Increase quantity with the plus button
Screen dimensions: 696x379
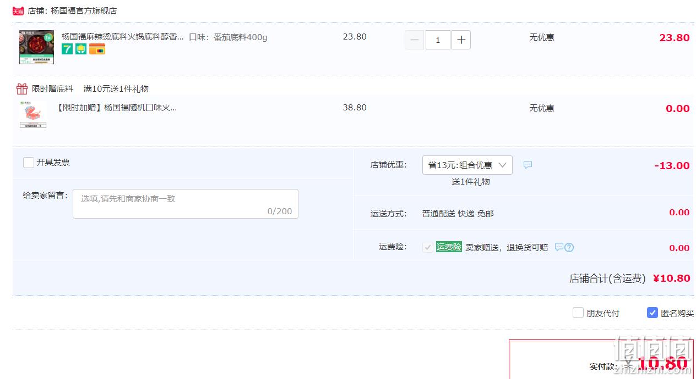[x=461, y=40]
